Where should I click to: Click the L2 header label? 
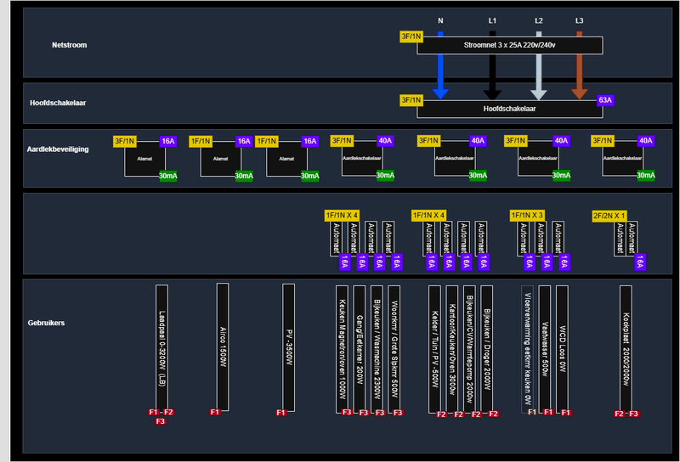coord(539,20)
